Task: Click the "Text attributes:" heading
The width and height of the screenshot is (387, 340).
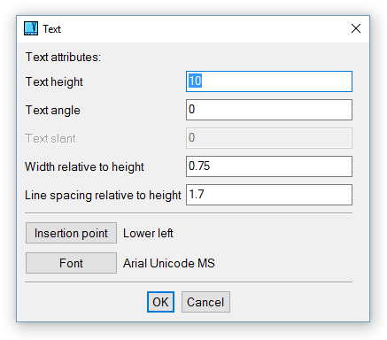Action: pos(63,57)
